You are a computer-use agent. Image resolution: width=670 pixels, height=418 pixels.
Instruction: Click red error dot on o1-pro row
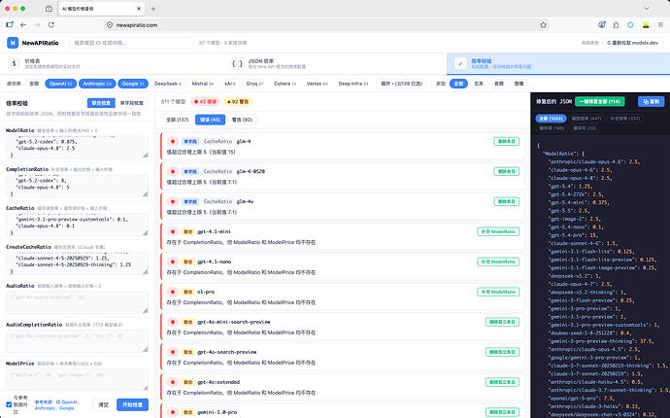pyautogui.click(x=173, y=292)
